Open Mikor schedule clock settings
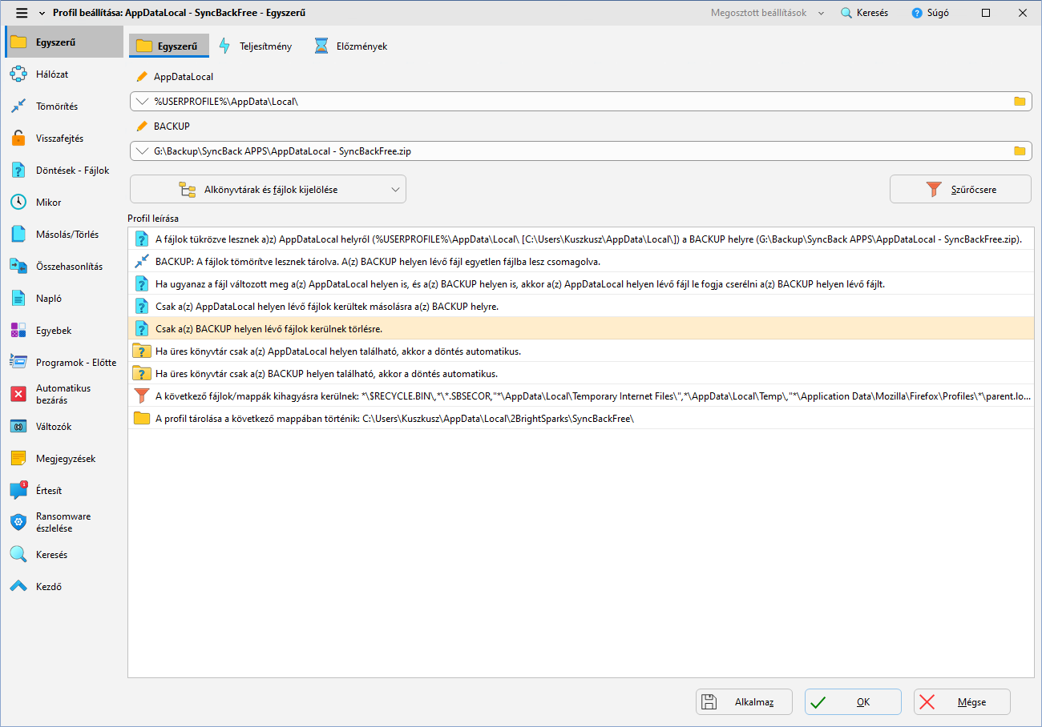This screenshot has width=1042, height=727. coord(64,203)
